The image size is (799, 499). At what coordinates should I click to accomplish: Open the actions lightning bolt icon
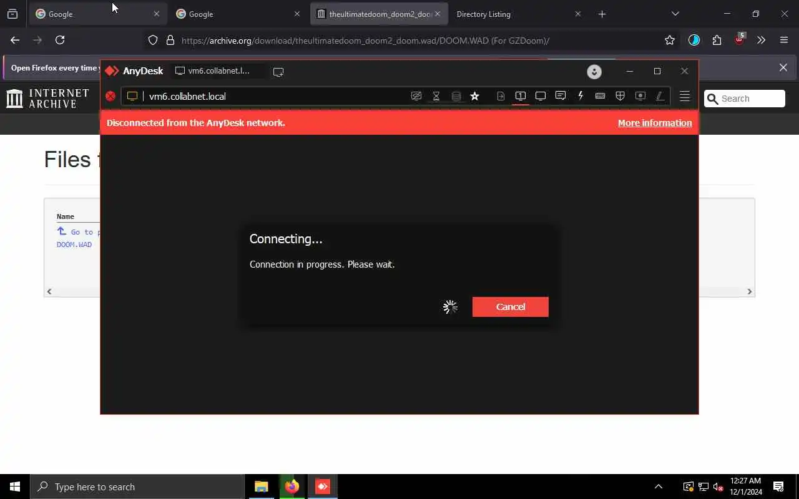click(x=581, y=96)
